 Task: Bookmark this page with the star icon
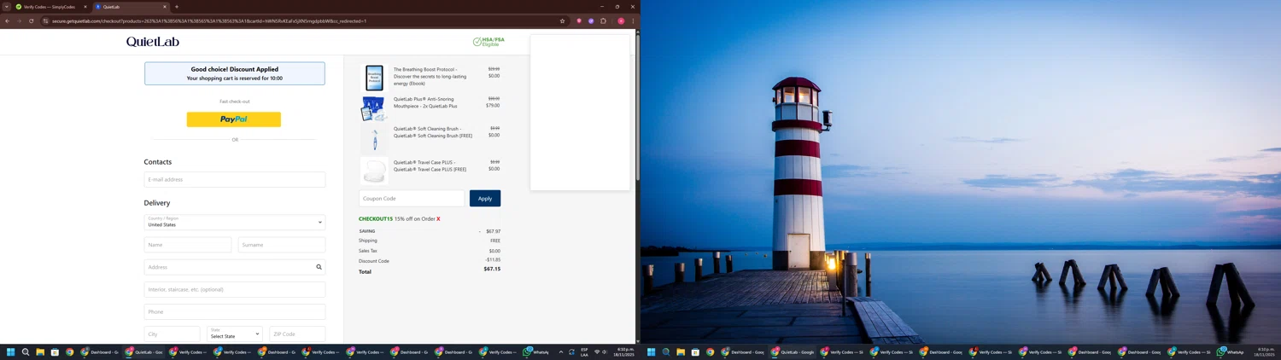pos(562,21)
